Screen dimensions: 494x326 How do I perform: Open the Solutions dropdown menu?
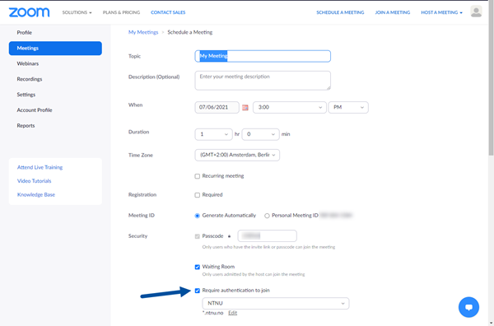coord(77,12)
